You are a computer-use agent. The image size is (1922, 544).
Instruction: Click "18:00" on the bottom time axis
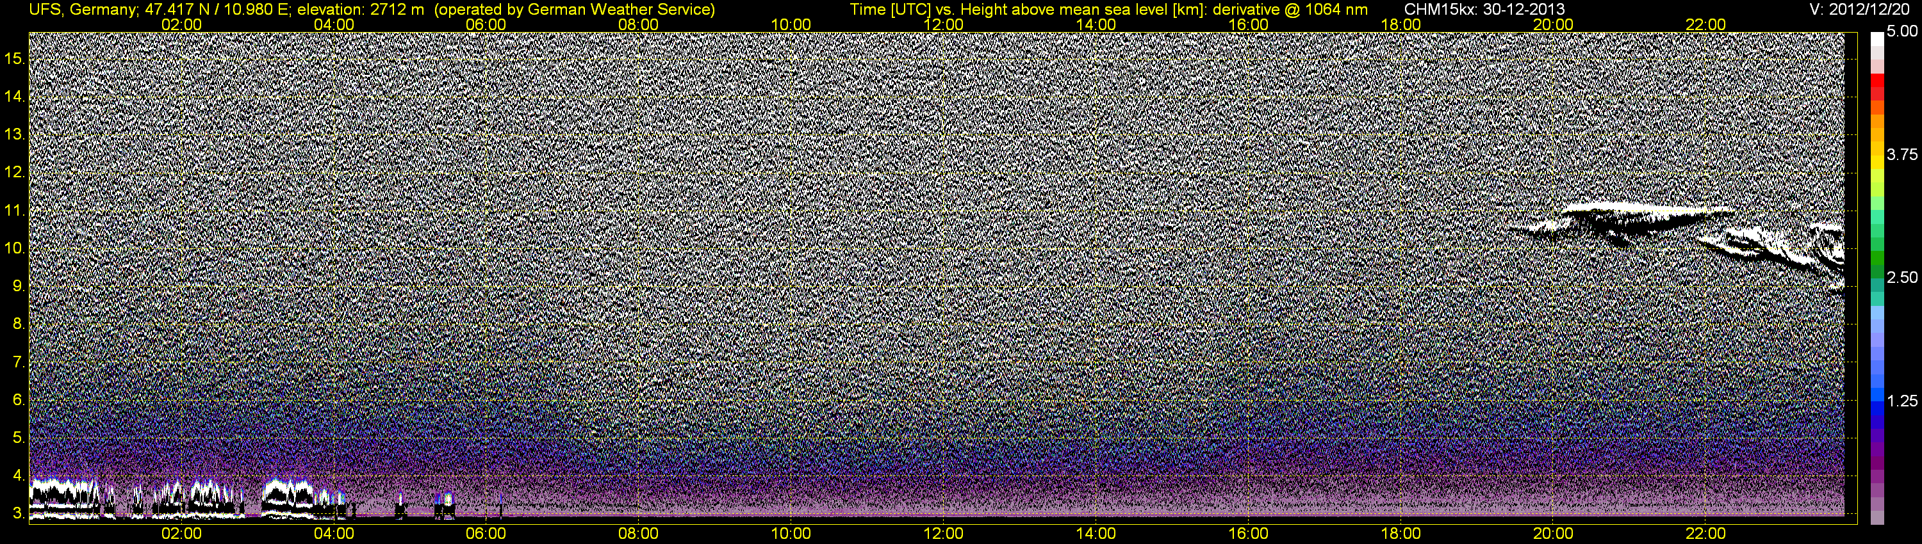tap(1400, 534)
